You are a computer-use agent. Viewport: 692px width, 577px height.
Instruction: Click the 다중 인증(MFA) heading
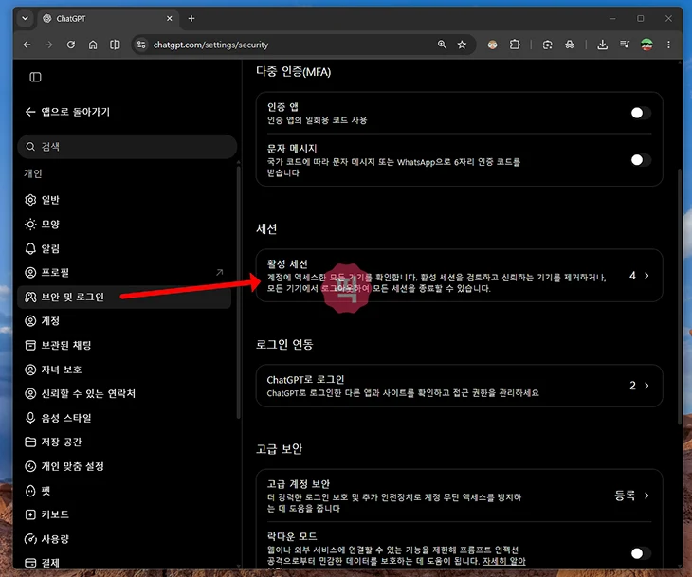(x=294, y=71)
